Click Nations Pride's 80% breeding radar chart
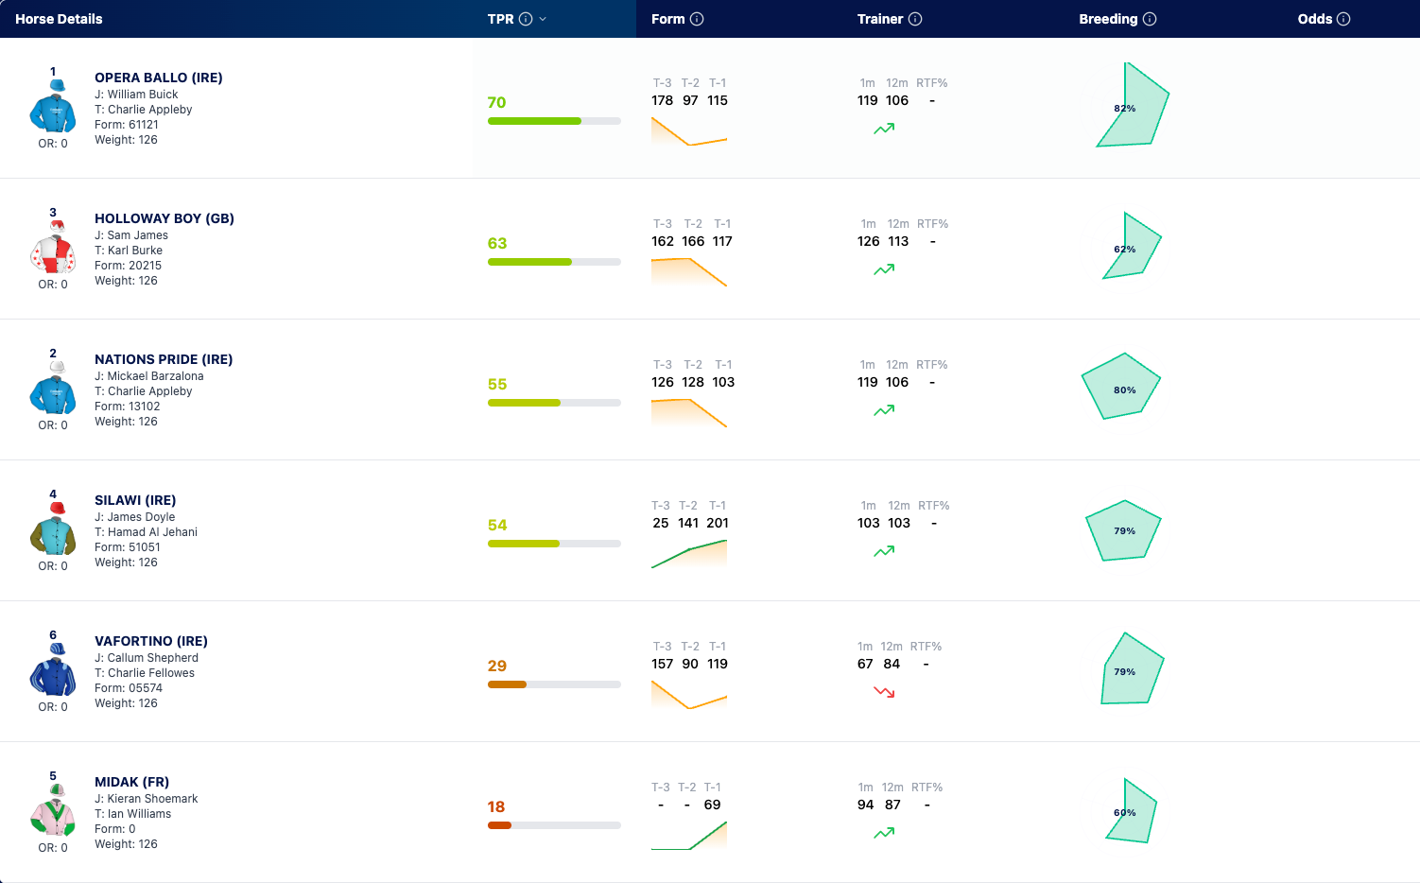This screenshot has width=1420, height=883. click(x=1121, y=387)
